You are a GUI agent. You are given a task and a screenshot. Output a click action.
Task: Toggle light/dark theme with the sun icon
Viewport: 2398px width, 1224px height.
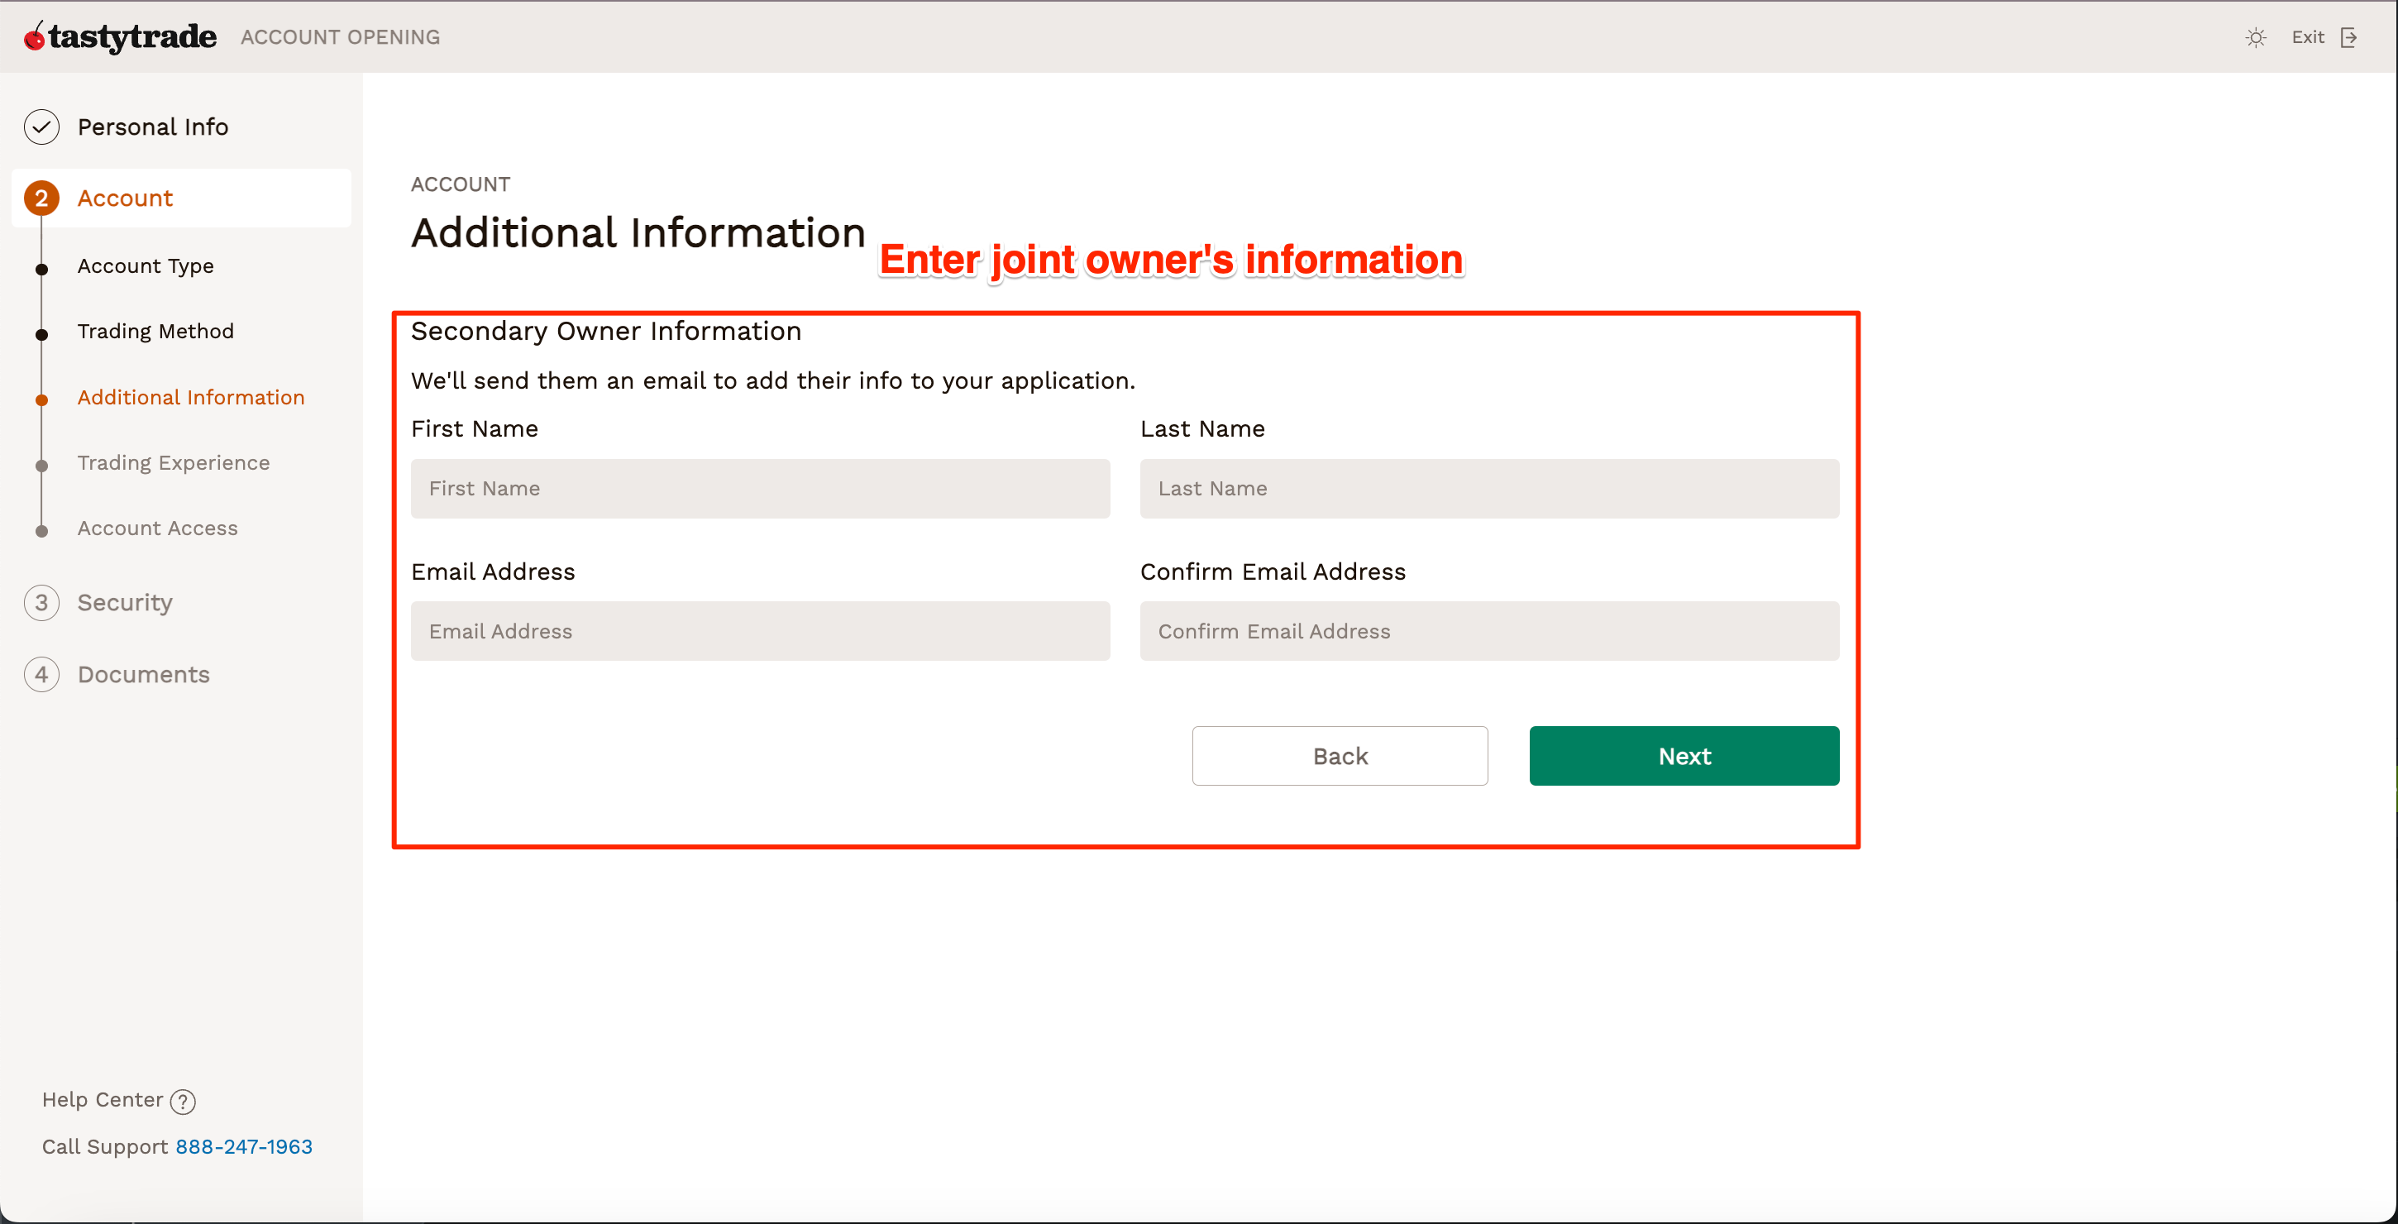[2257, 37]
